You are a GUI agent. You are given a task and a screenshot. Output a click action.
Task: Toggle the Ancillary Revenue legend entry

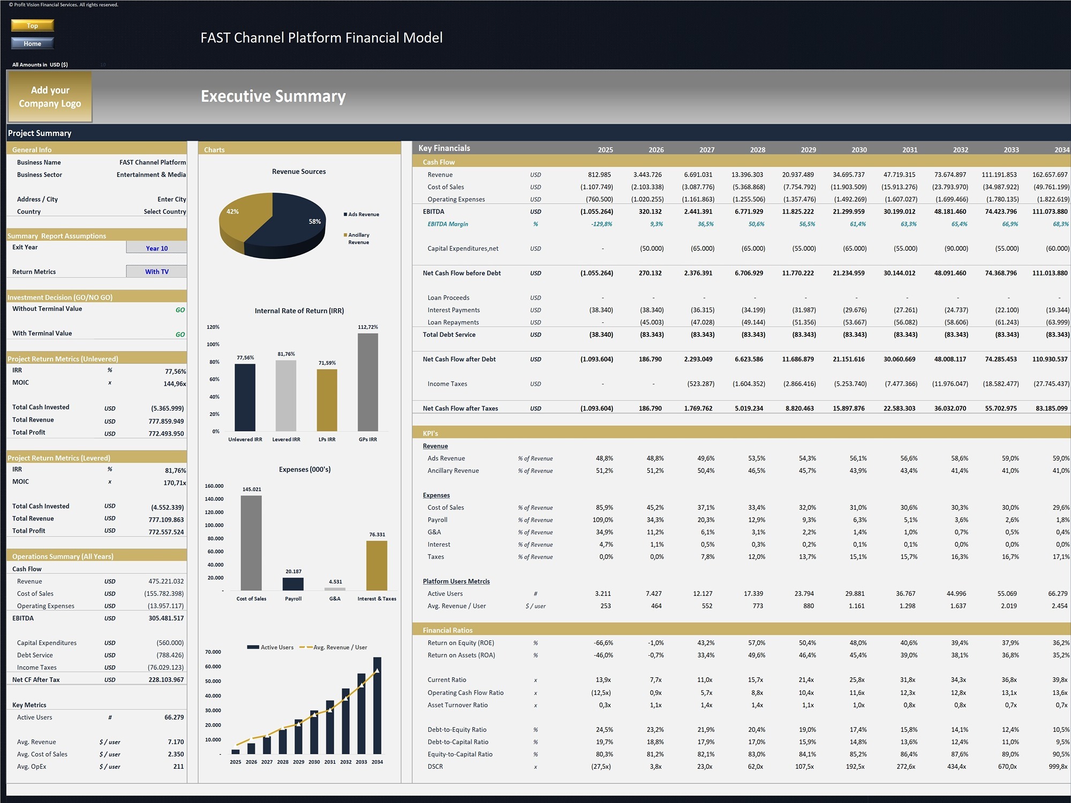pyautogui.click(x=358, y=238)
